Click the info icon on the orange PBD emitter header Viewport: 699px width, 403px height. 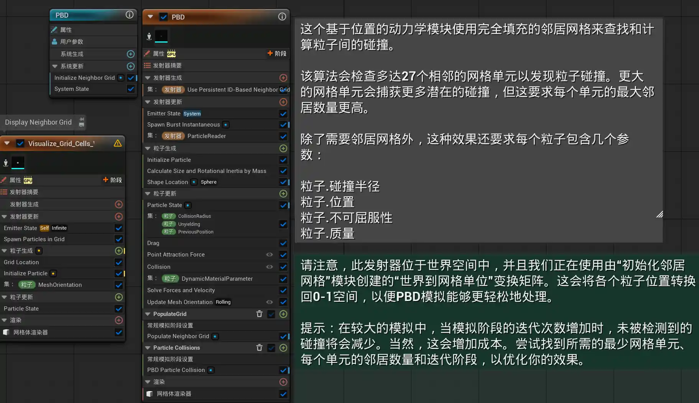click(282, 17)
